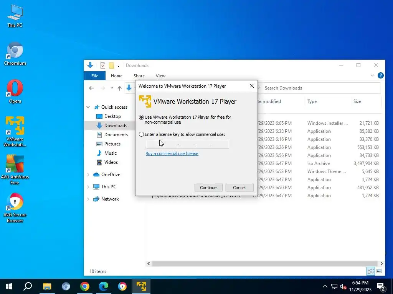The width and height of the screenshot is (393, 294).
Task: Open the File tab in Explorer
Action: coord(95,76)
